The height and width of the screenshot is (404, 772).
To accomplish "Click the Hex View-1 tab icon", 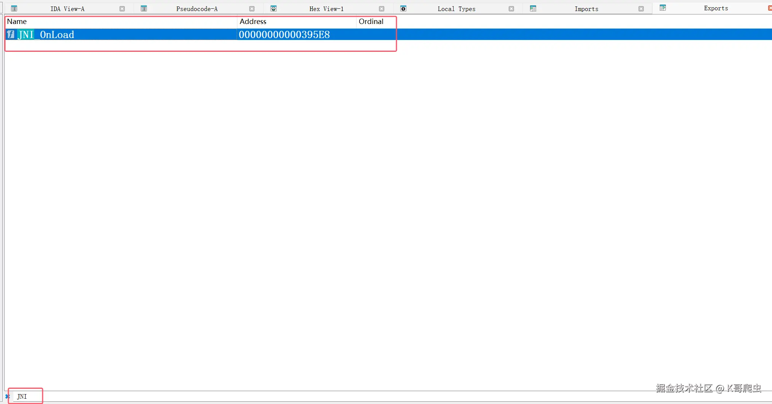I will [274, 8].
